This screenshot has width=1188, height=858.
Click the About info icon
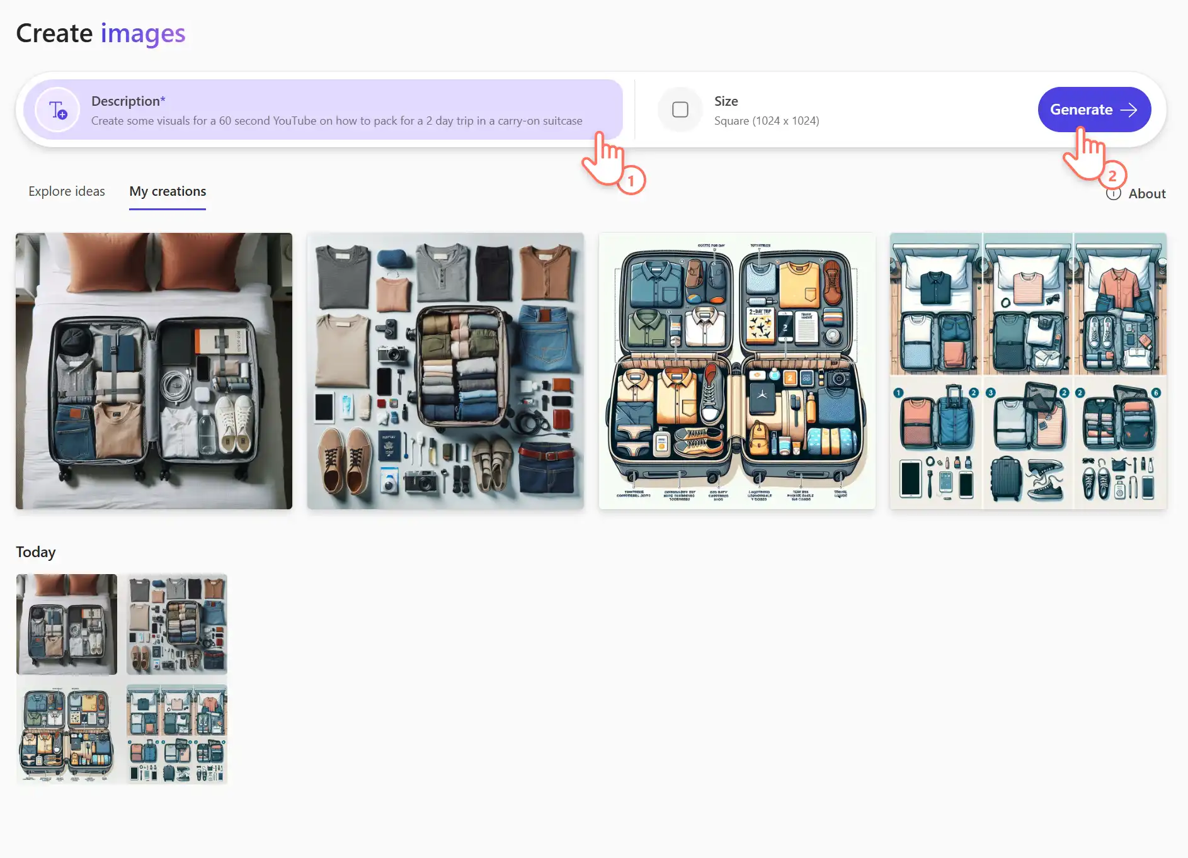1113,194
